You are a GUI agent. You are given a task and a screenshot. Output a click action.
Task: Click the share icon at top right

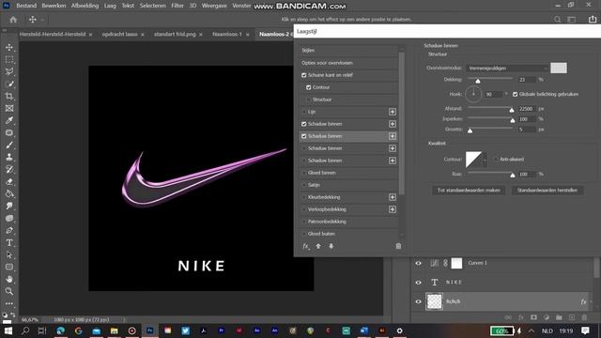(x=593, y=19)
